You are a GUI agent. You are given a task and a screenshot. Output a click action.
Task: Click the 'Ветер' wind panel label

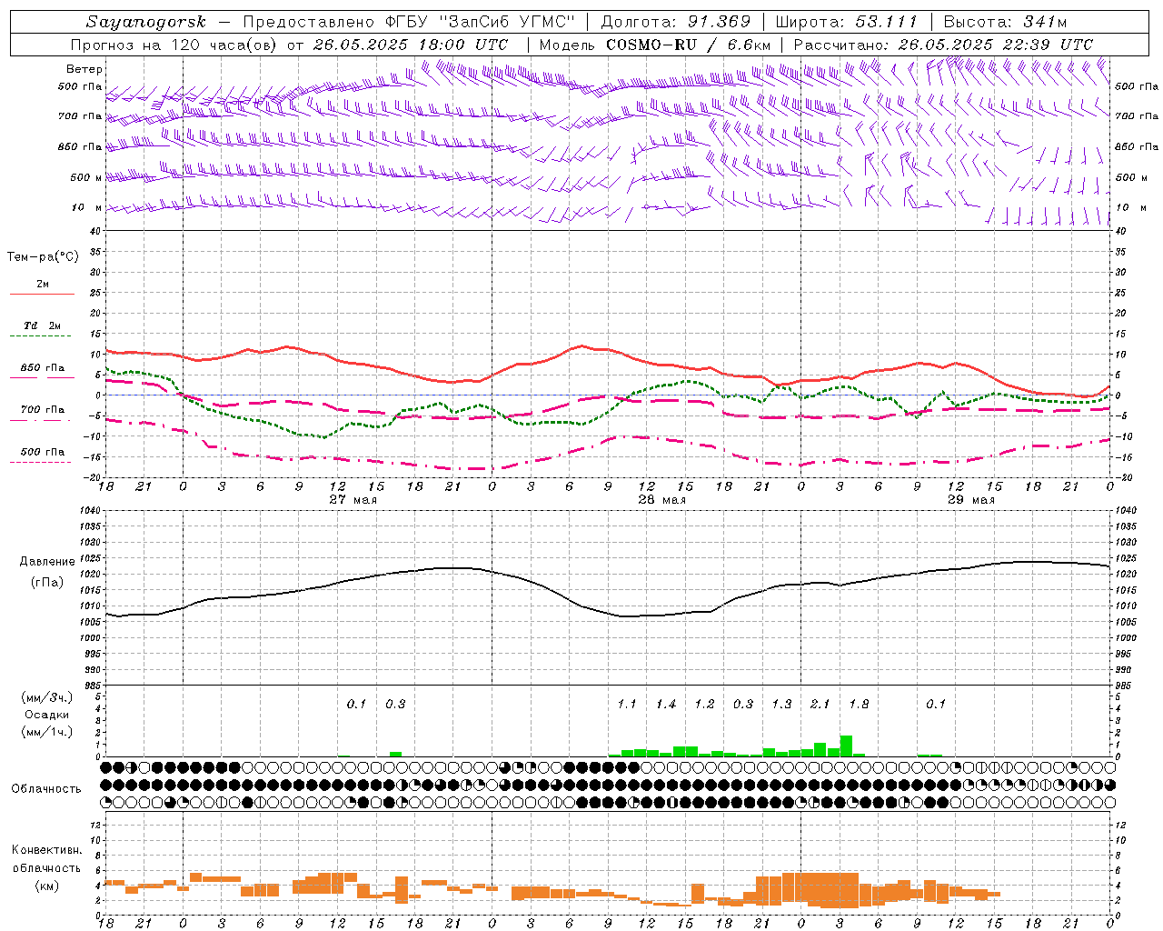pyautogui.click(x=84, y=69)
